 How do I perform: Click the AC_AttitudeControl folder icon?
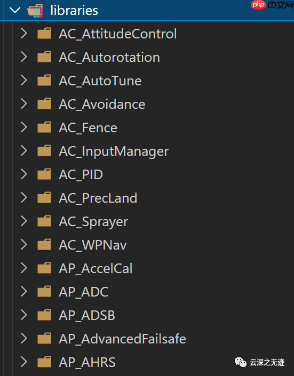pyautogui.click(x=44, y=33)
